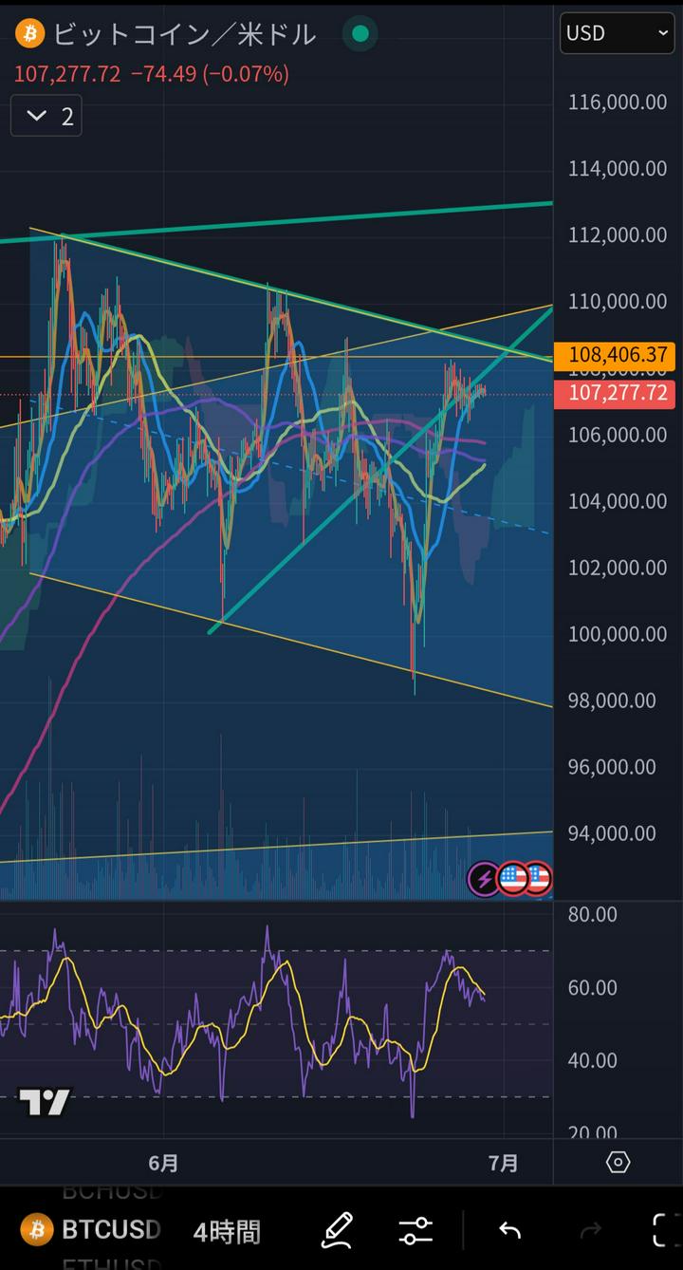
Task: Enter fullscreen mode from the bottom toolbar
Action: point(667,1230)
